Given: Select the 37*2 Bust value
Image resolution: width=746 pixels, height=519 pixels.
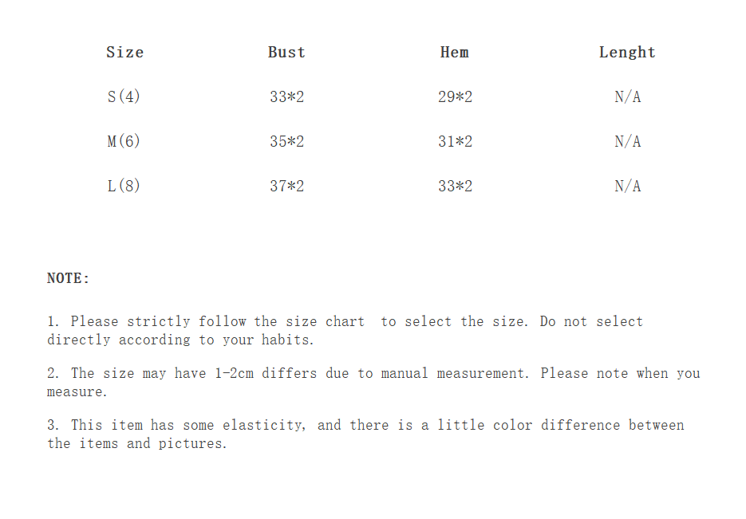Looking at the screenshot, I should click(286, 187).
